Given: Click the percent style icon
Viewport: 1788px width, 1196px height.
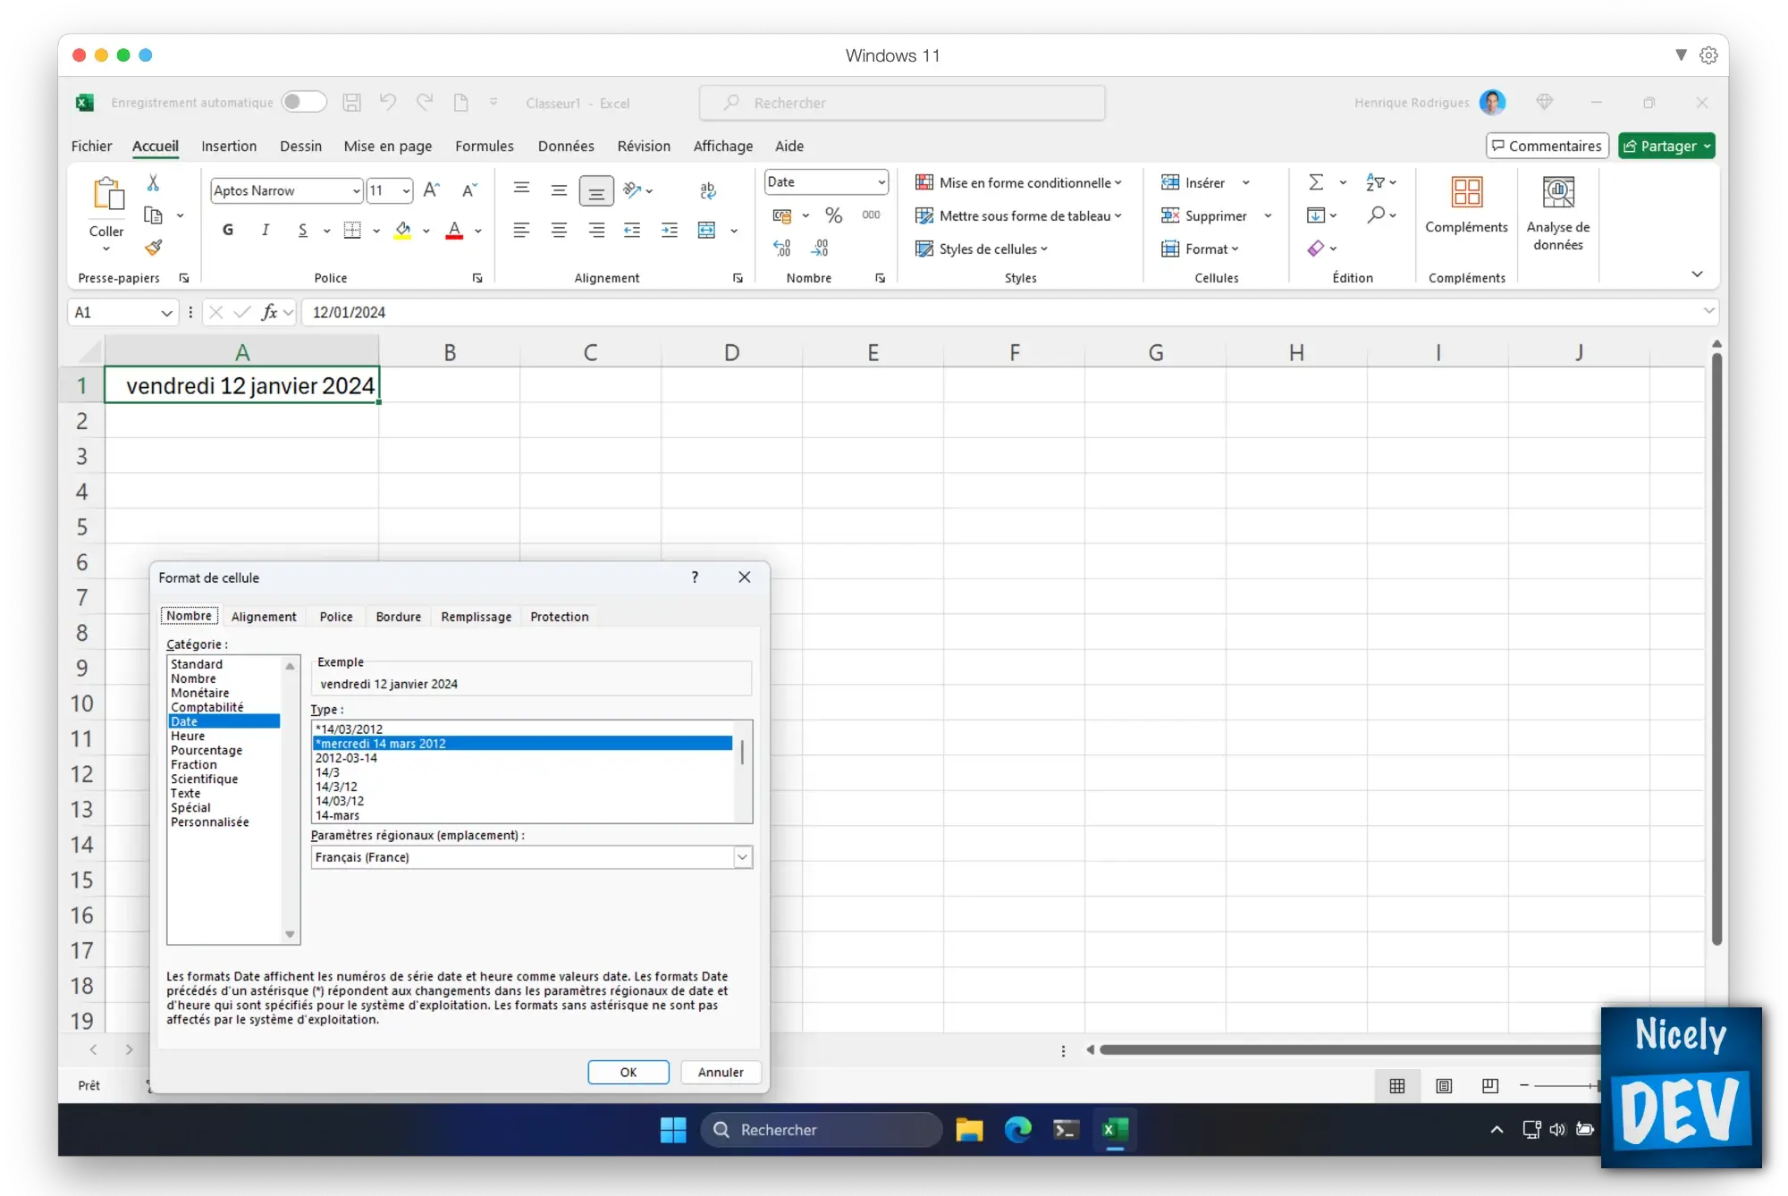Looking at the screenshot, I should (x=834, y=215).
